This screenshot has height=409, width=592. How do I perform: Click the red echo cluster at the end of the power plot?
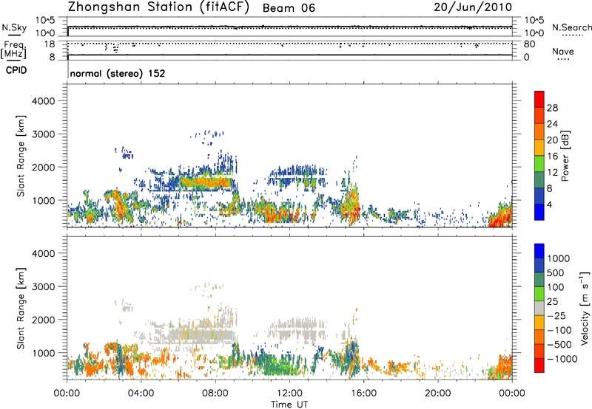coord(501,217)
